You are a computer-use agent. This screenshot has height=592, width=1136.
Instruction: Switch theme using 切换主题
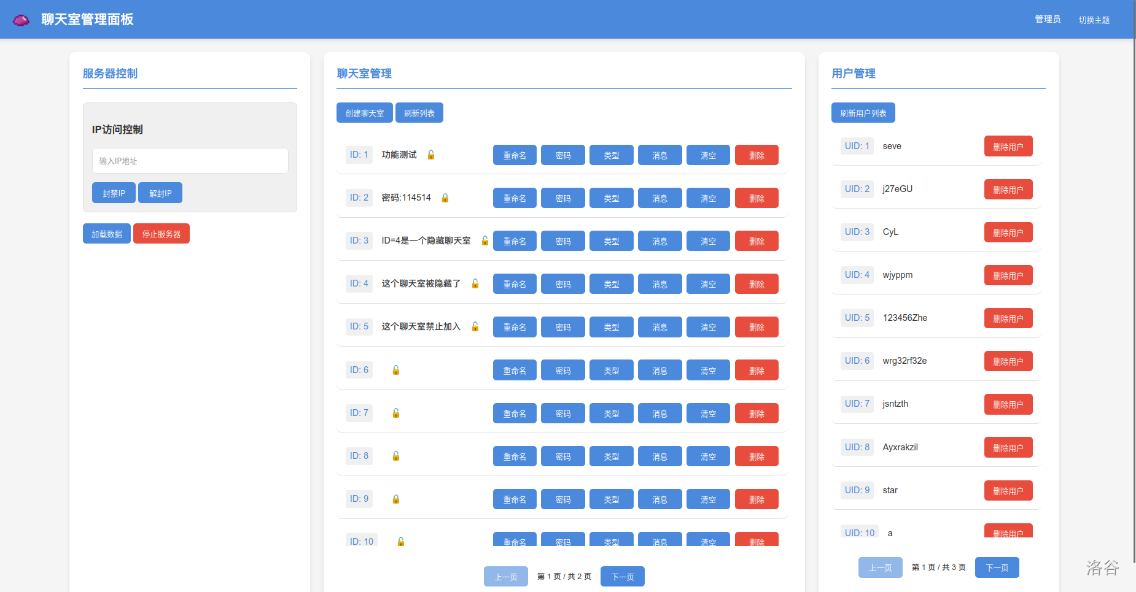click(1094, 20)
